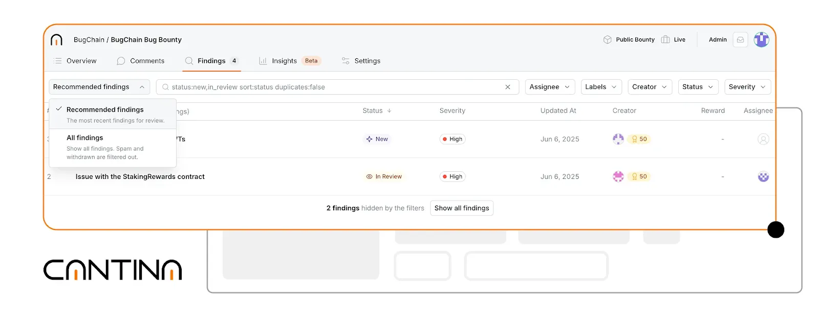Expand the Creator filter dropdown
Image resolution: width=819 pixels, height=317 pixels.
pos(650,87)
